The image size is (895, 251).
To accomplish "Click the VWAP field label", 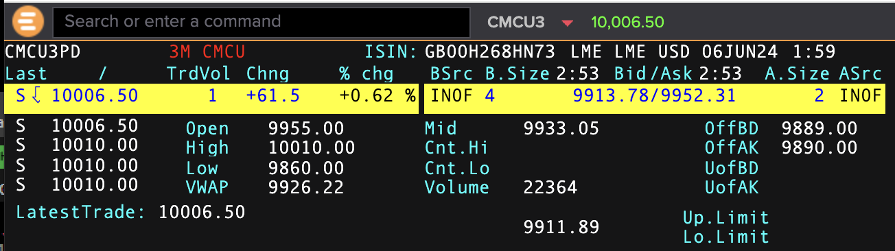I will coord(207,187).
